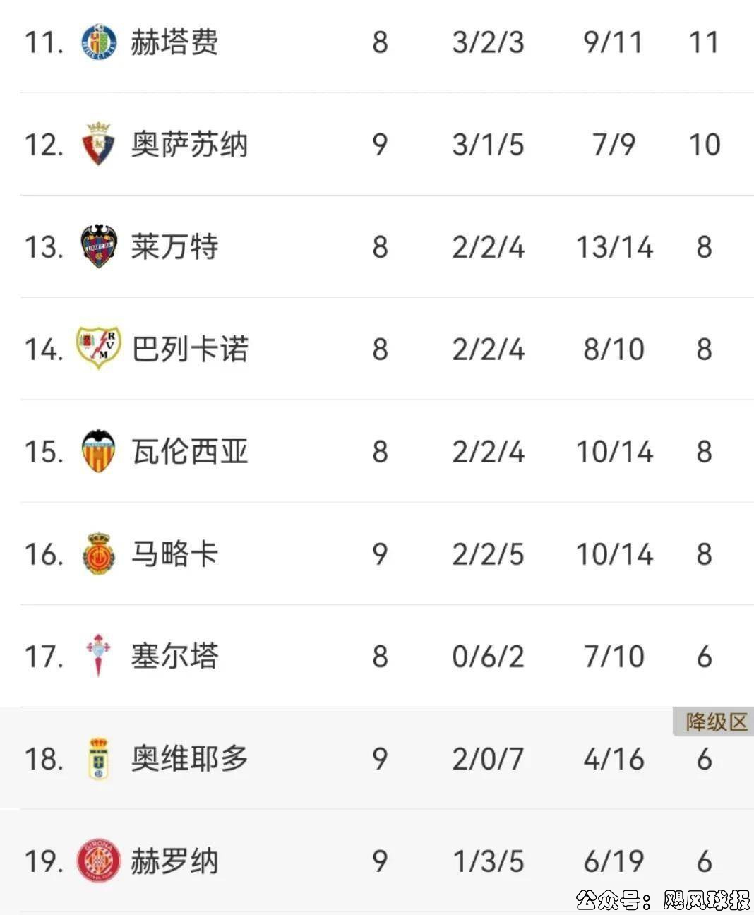Click the Levante club crest icon
This screenshot has height=915, width=754.
(x=99, y=246)
